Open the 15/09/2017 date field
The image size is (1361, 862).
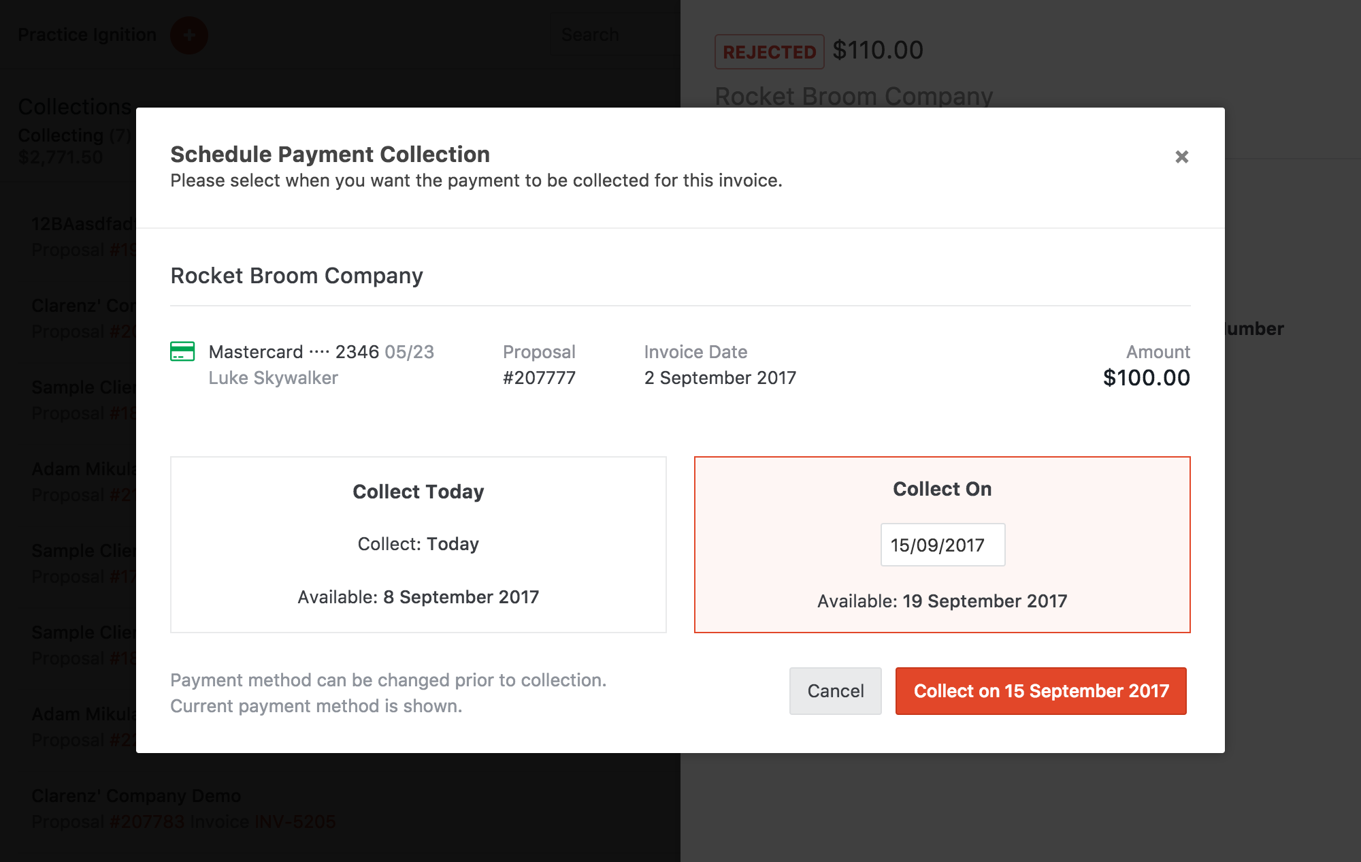(x=942, y=545)
